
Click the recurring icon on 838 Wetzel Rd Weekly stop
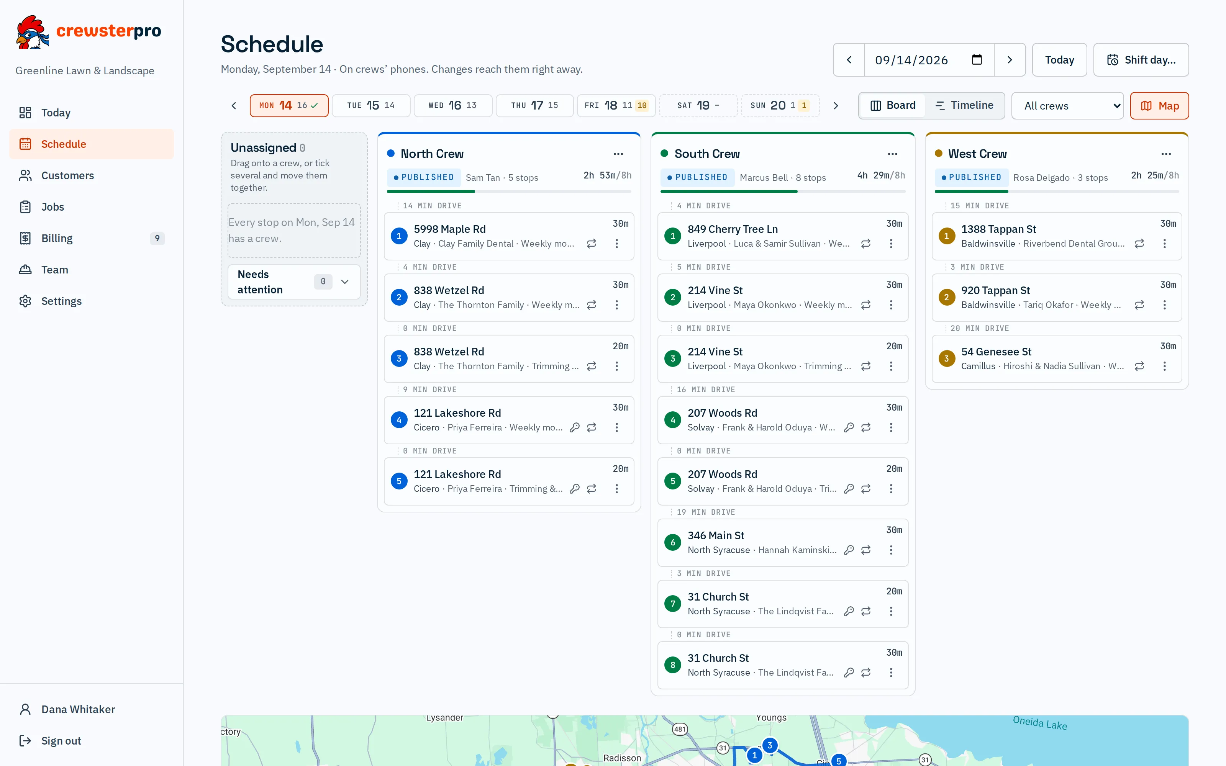(x=591, y=305)
